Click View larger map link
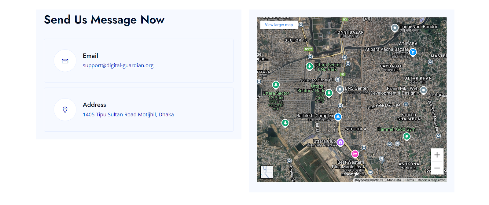This screenshot has height=205, width=489. [279, 25]
